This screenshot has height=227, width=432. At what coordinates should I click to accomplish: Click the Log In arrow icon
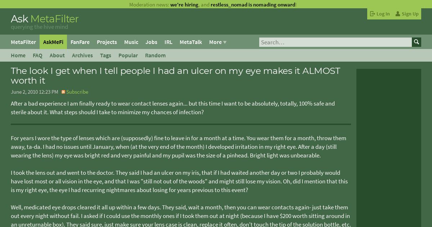pos(373,14)
